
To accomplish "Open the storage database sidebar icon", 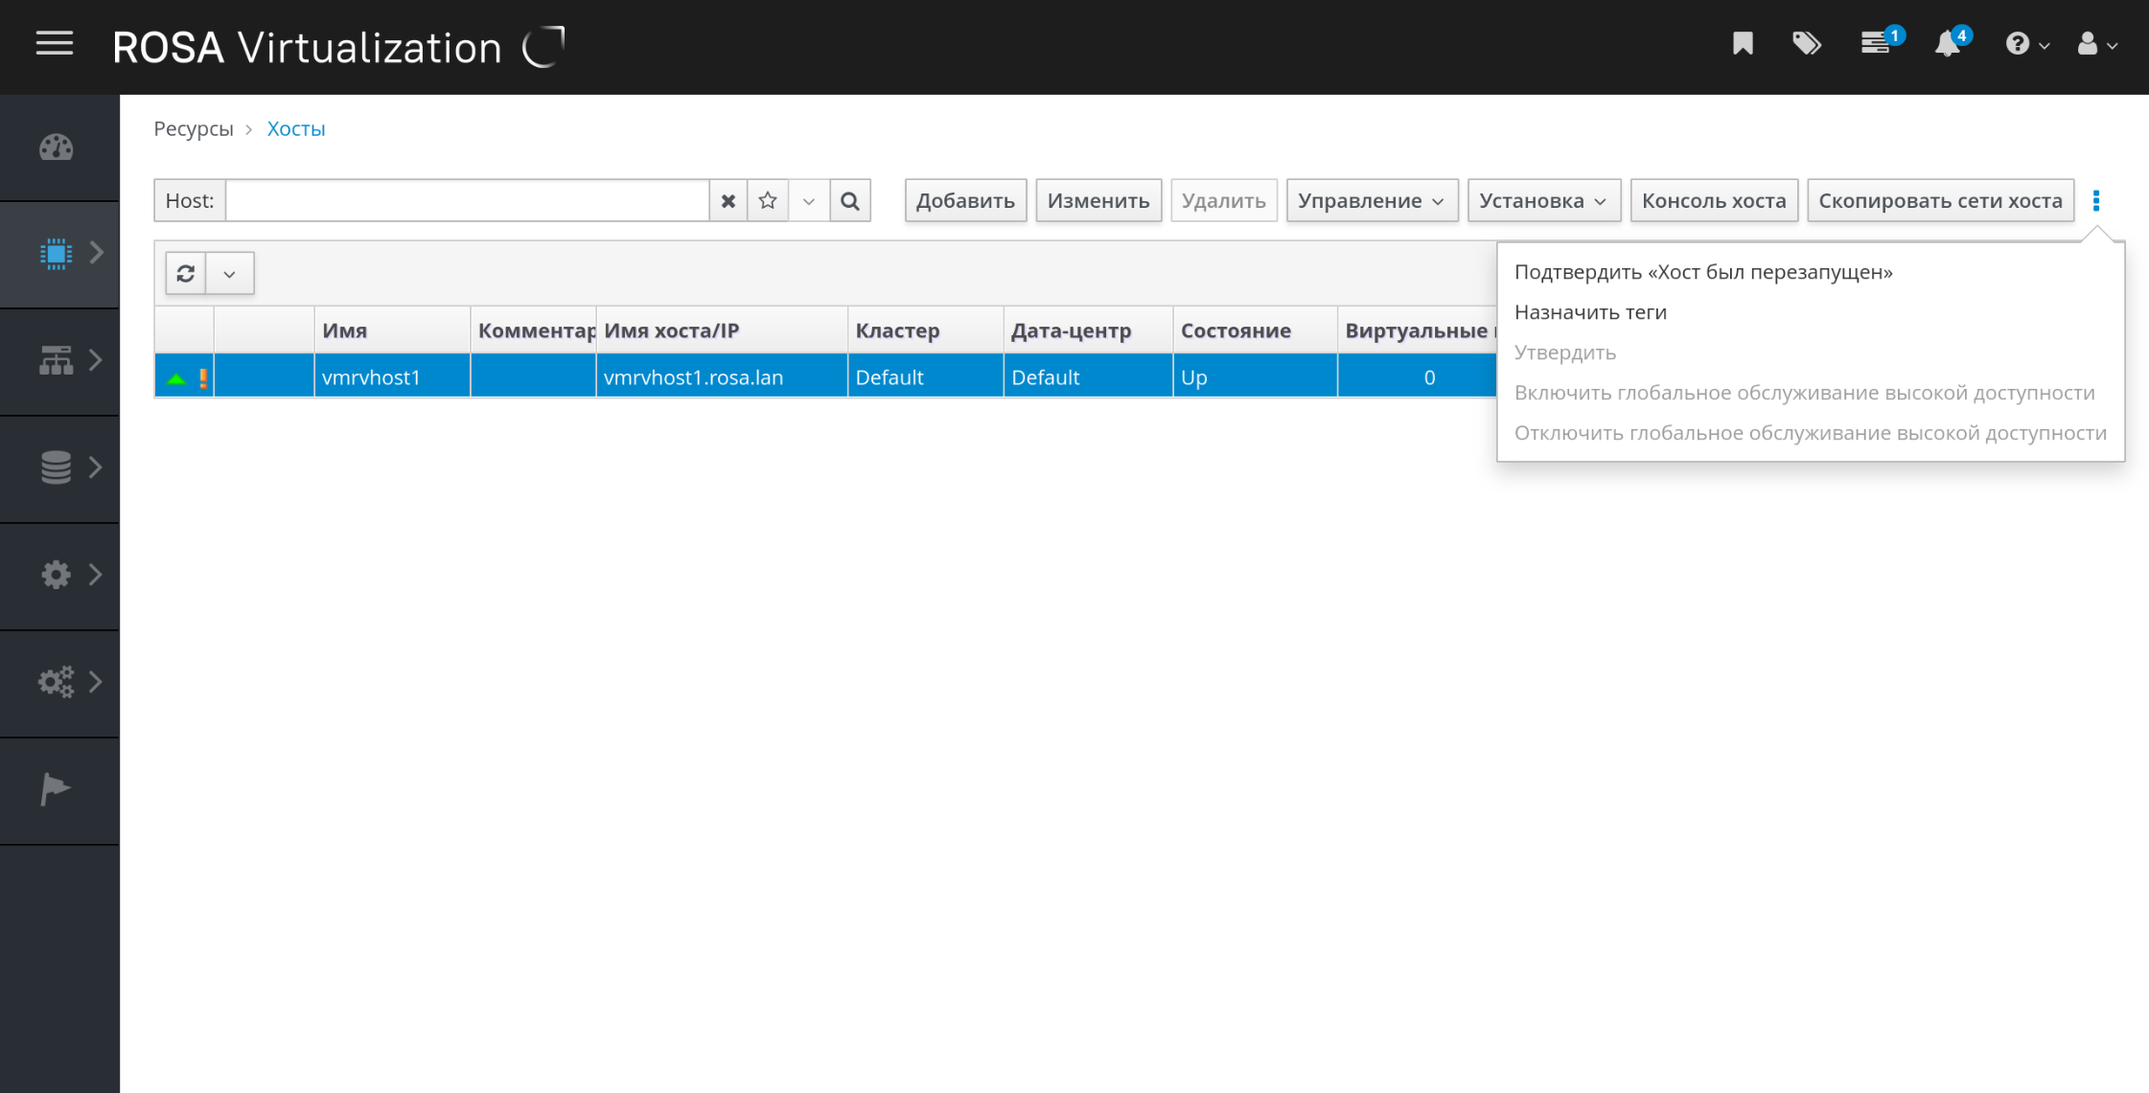I will click(x=57, y=467).
